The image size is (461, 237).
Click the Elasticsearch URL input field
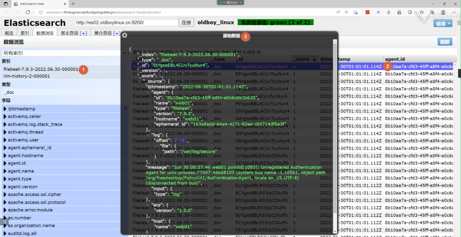coord(127,23)
